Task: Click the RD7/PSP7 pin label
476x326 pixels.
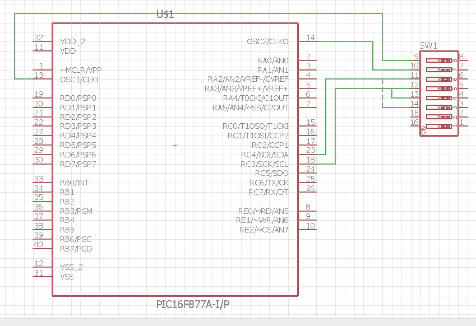Action: [x=78, y=164]
